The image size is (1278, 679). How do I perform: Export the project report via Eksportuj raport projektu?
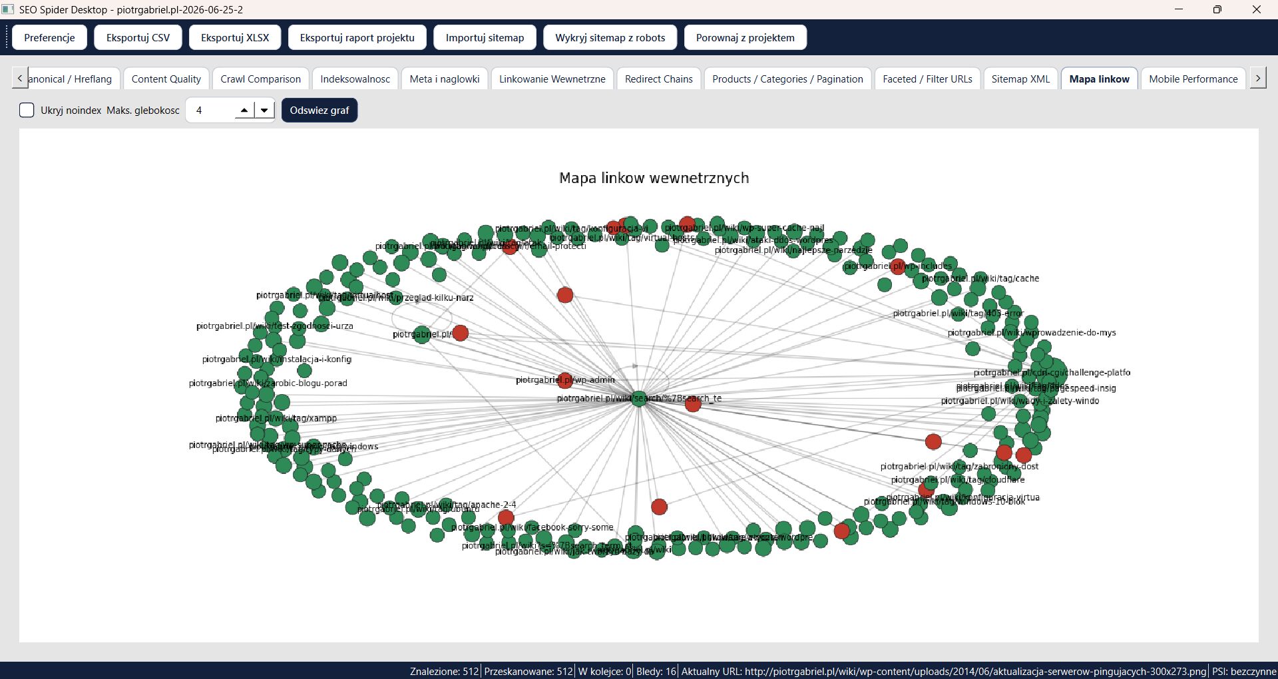pyautogui.click(x=357, y=37)
